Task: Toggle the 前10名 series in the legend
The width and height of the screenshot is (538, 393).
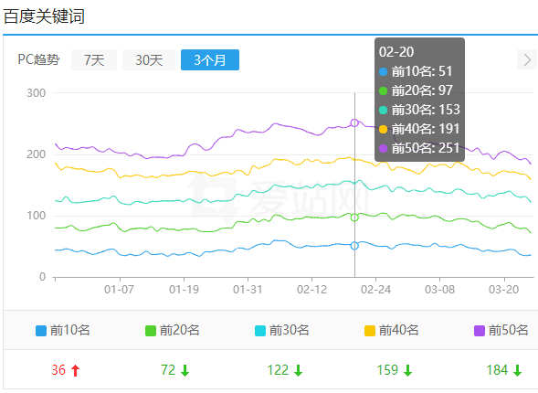Action: pyautogui.click(x=63, y=330)
